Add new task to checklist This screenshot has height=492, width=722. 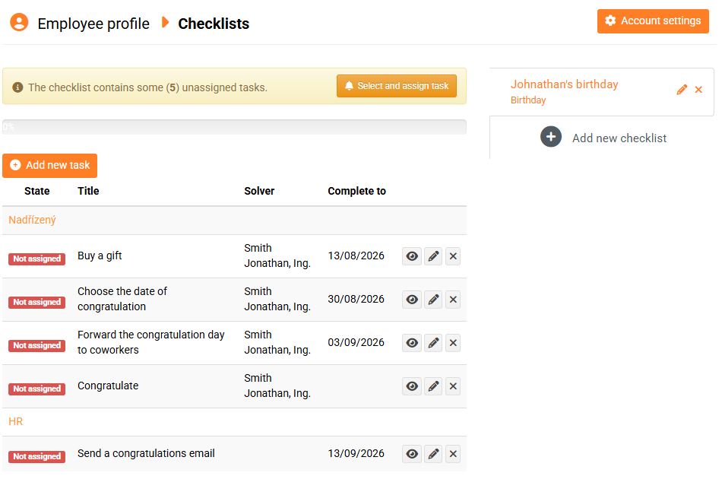(x=50, y=165)
